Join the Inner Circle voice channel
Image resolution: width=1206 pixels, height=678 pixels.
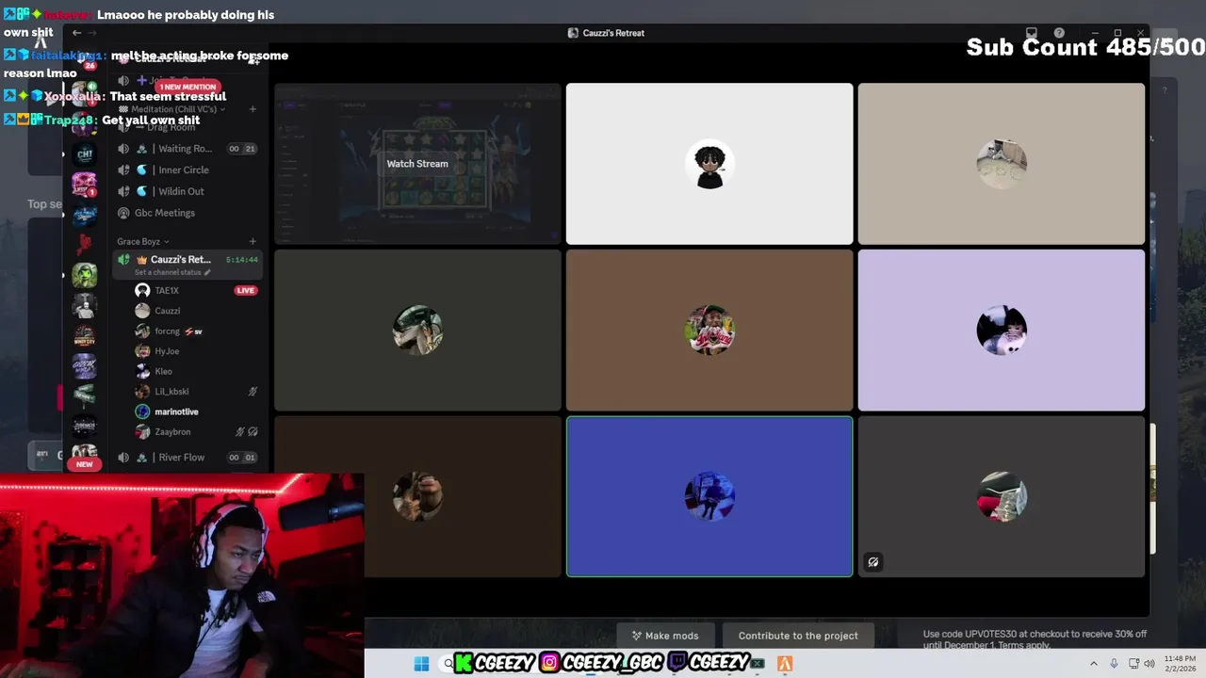pos(187,170)
